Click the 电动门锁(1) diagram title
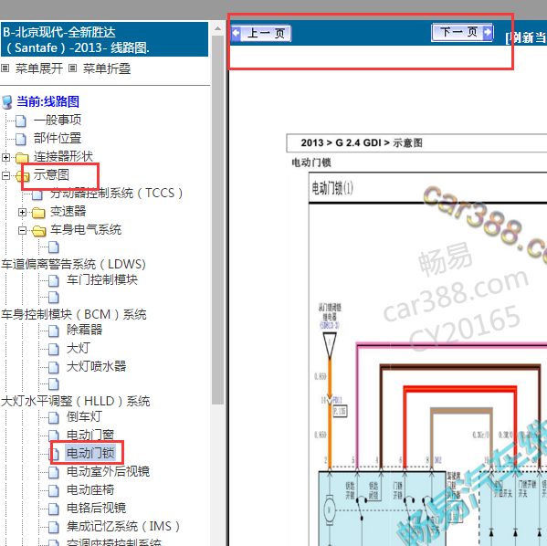The image size is (547, 546). pyautogui.click(x=332, y=188)
